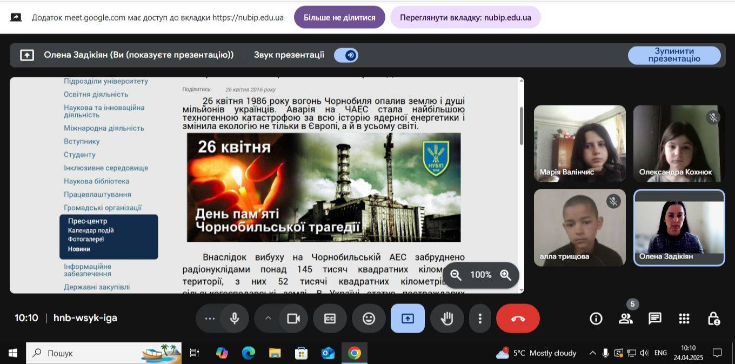735x364 pixels.
Task: Click the 100% zoom level indicator
Action: [x=480, y=275]
